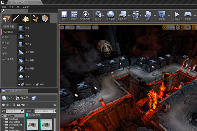
Task: Select the 원기둥 cylinder geometry icon
Action: 21,44
